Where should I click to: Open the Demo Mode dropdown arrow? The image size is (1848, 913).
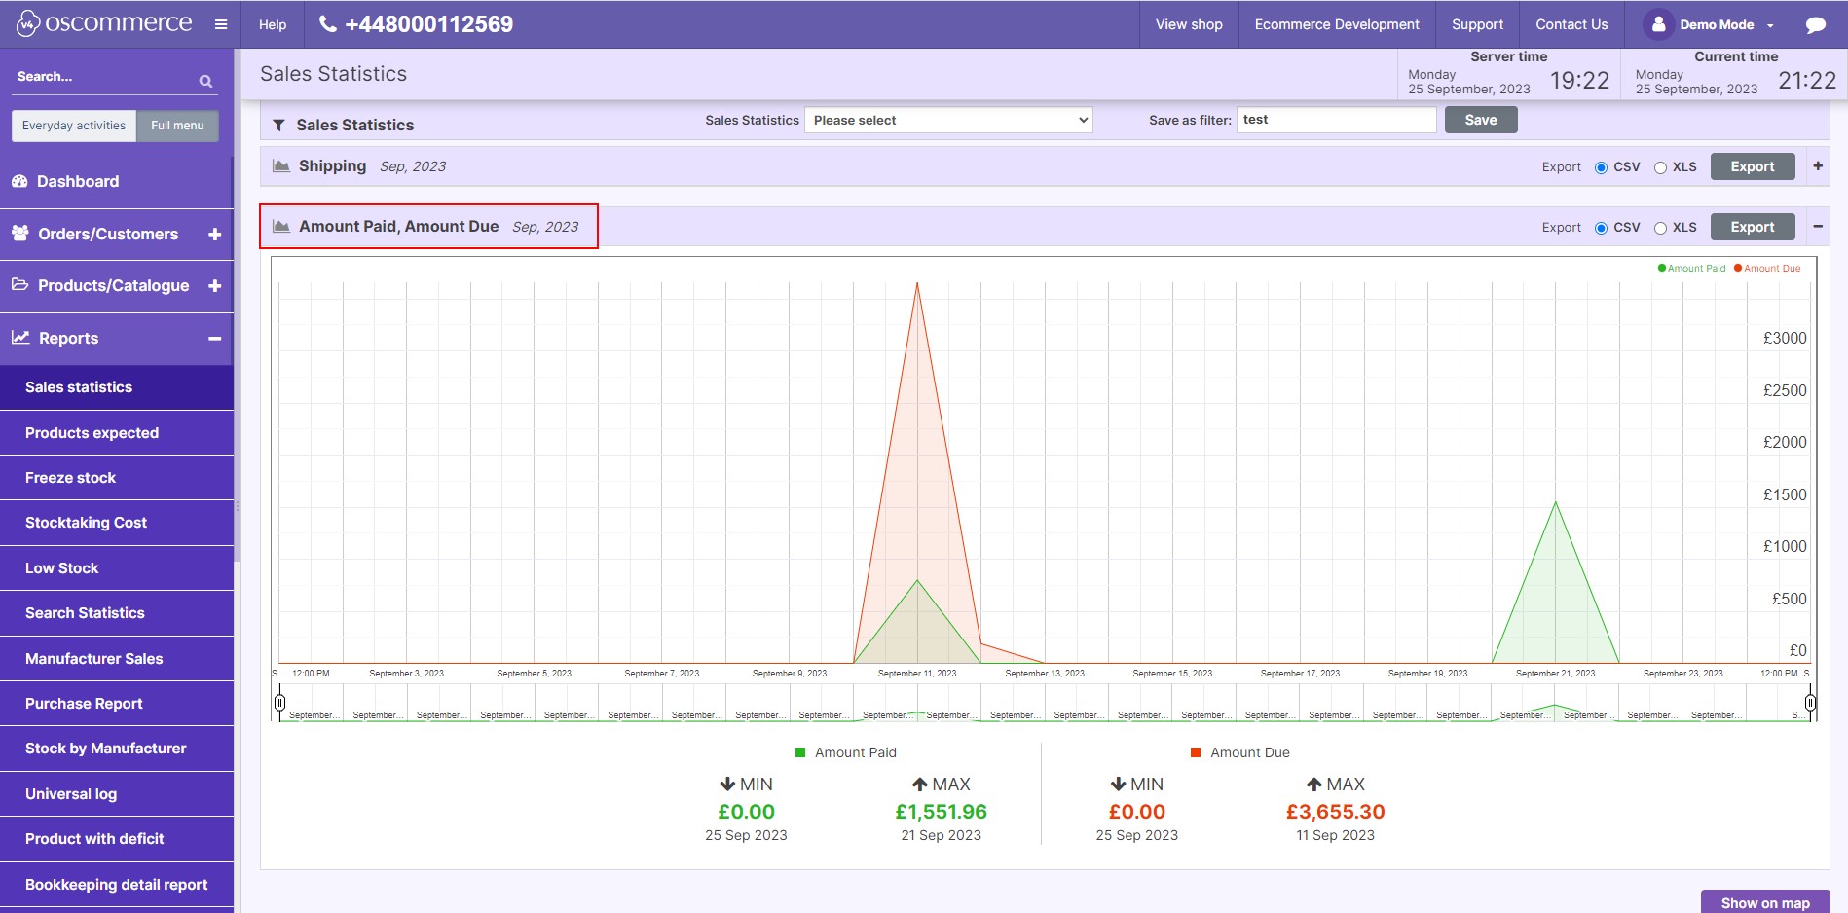[1770, 25]
